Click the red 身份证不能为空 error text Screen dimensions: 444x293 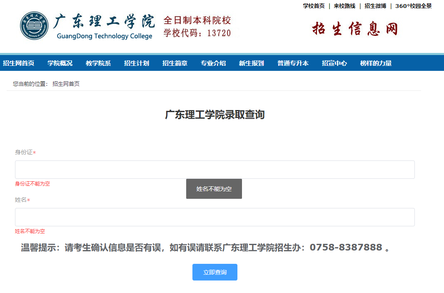[x=32, y=184]
